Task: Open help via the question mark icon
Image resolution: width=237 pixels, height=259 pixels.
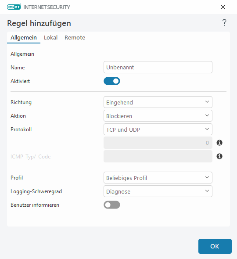Action: pos(224,23)
